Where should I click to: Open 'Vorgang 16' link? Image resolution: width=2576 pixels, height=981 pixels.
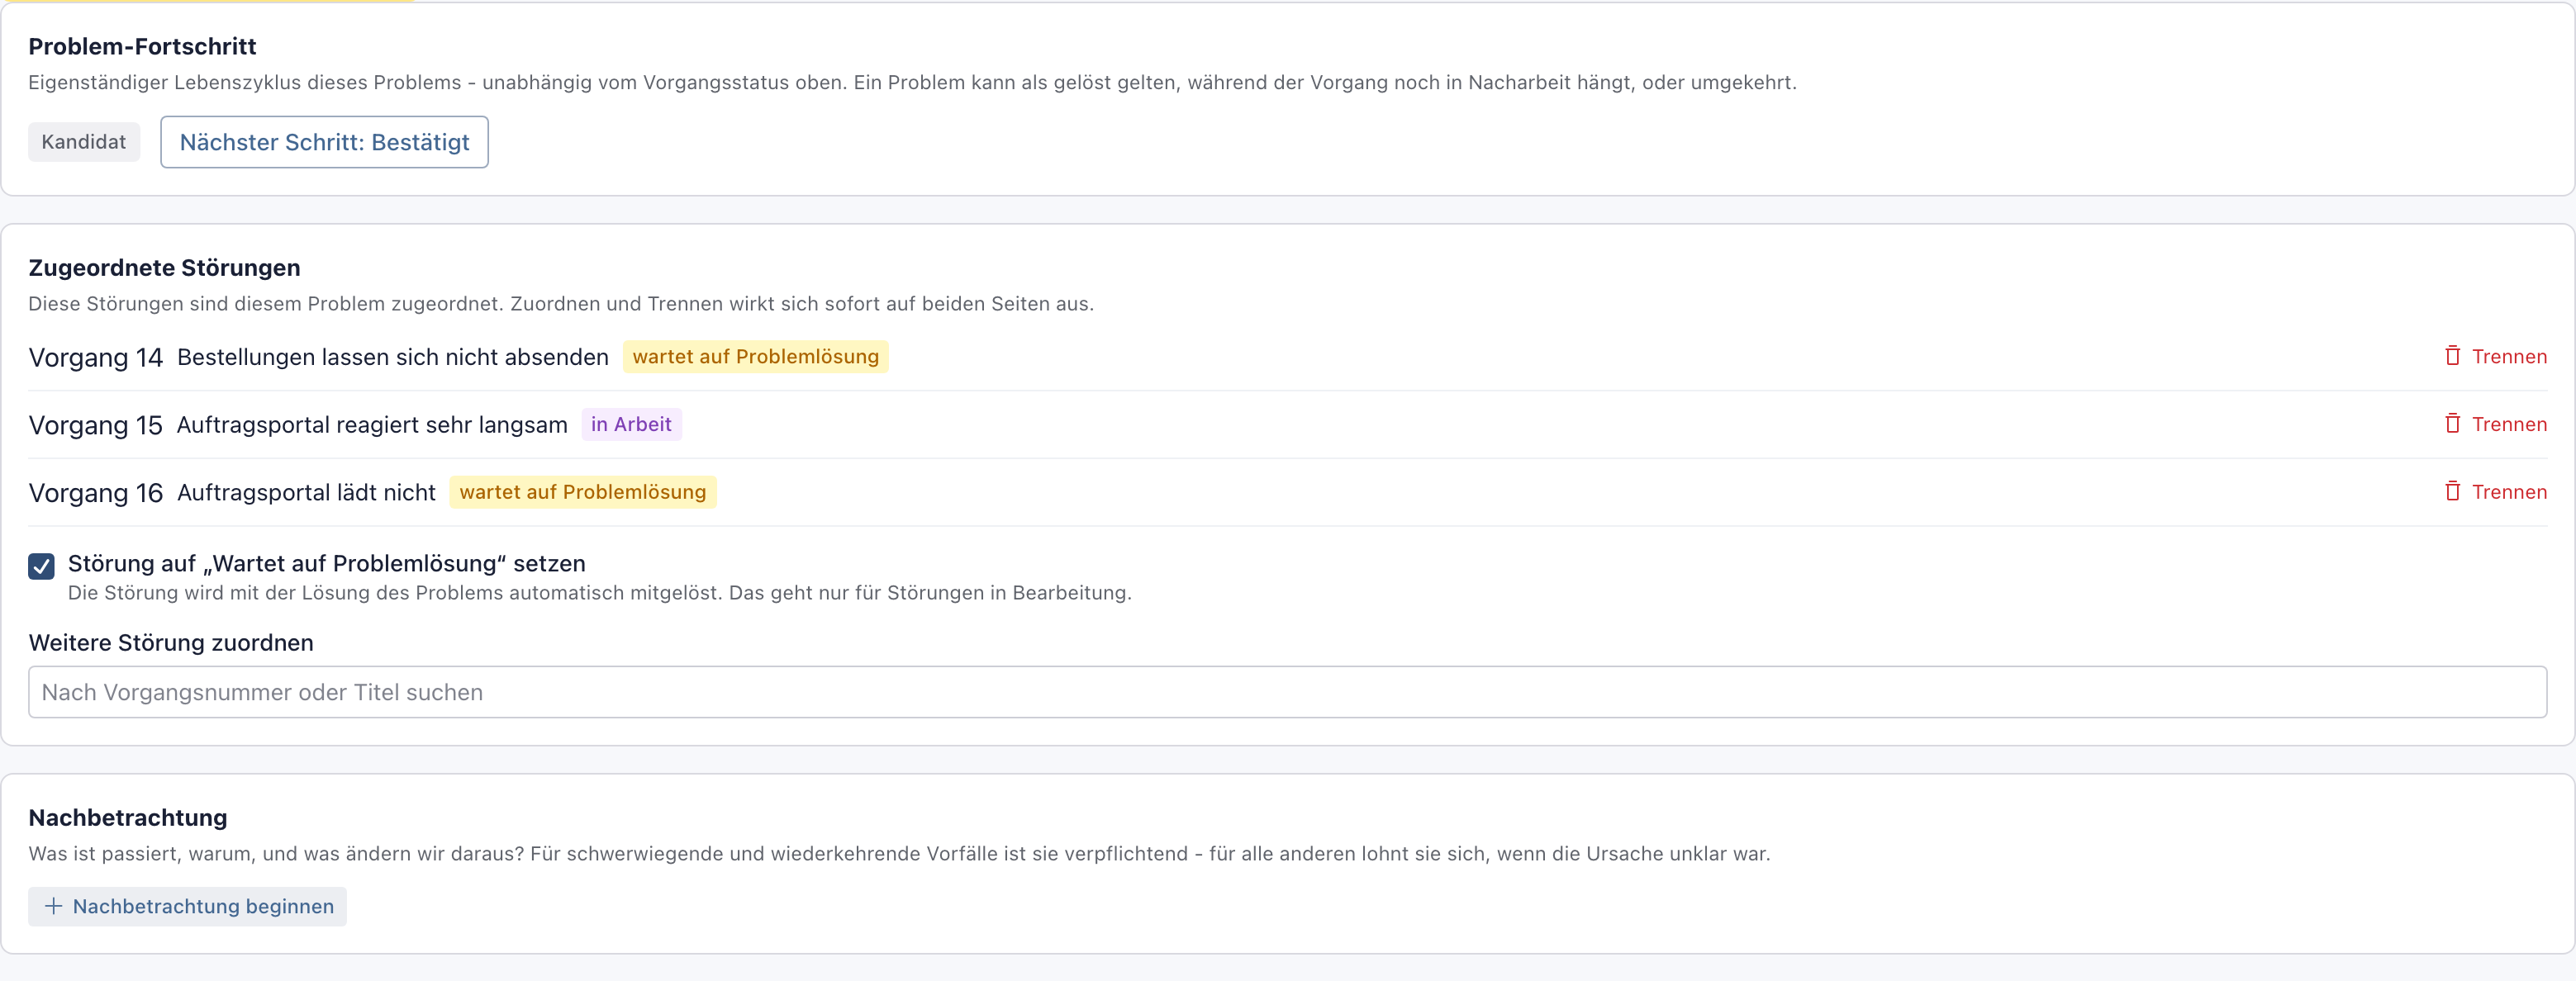[96, 494]
